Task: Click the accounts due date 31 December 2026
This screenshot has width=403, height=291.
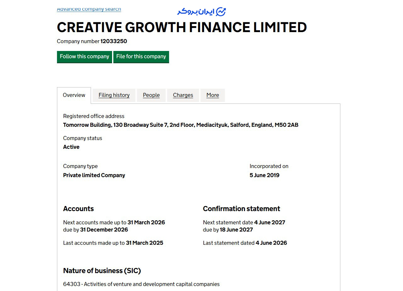Action: (x=104, y=230)
